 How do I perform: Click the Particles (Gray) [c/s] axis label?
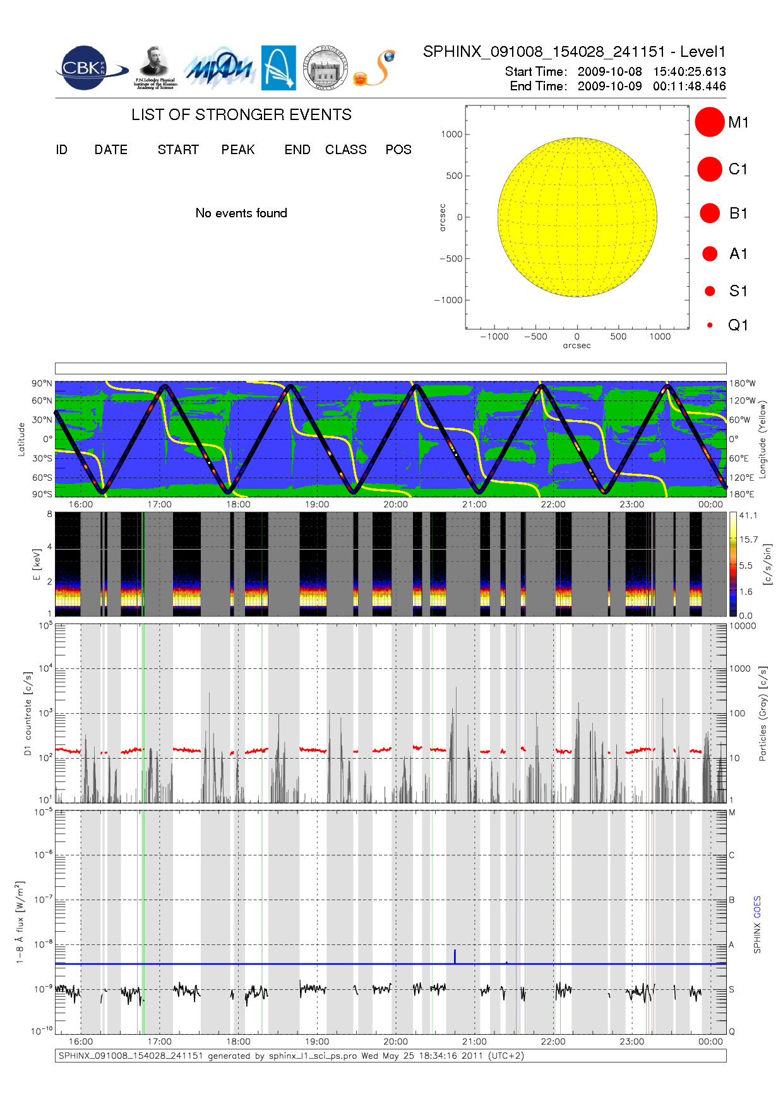(762, 713)
